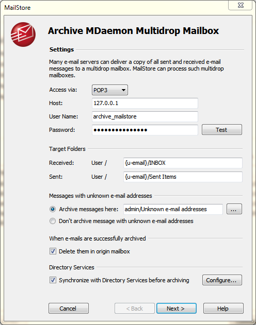
Task: Toggle Synchronize with Directory Services checkbox
Action: point(53,280)
